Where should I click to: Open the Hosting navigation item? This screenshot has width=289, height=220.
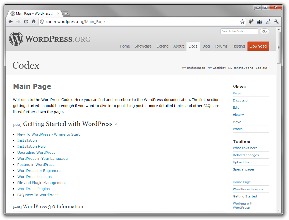tap(238, 46)
